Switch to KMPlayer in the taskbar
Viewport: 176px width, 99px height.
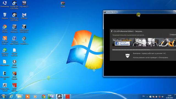[x=51, y=97]
